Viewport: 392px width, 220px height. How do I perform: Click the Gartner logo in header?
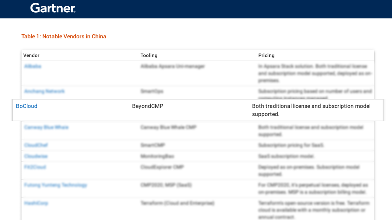(53, 8)
